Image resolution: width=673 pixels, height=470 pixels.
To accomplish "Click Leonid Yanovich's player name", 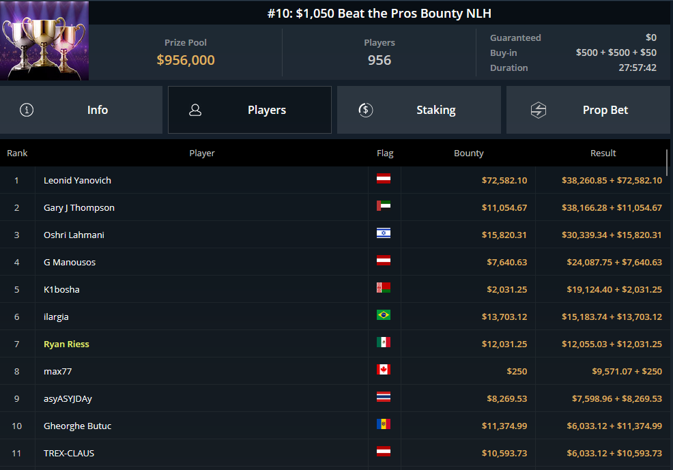I will (77, 180).
